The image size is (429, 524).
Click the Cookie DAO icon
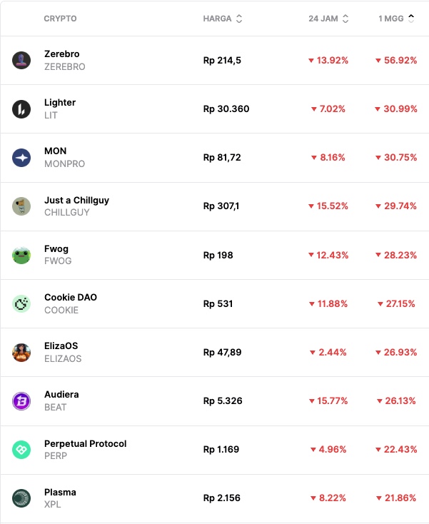click(x=21, y=303)
